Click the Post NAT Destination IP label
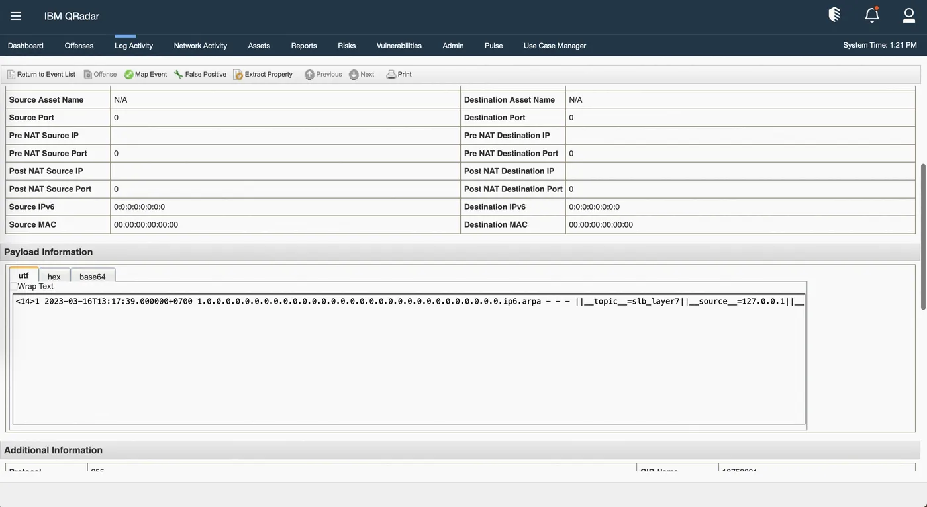927x507 pixels. coord(509,171)
